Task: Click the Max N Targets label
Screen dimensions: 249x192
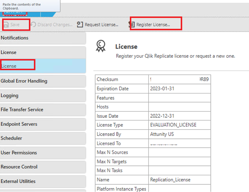Action: 112,162
